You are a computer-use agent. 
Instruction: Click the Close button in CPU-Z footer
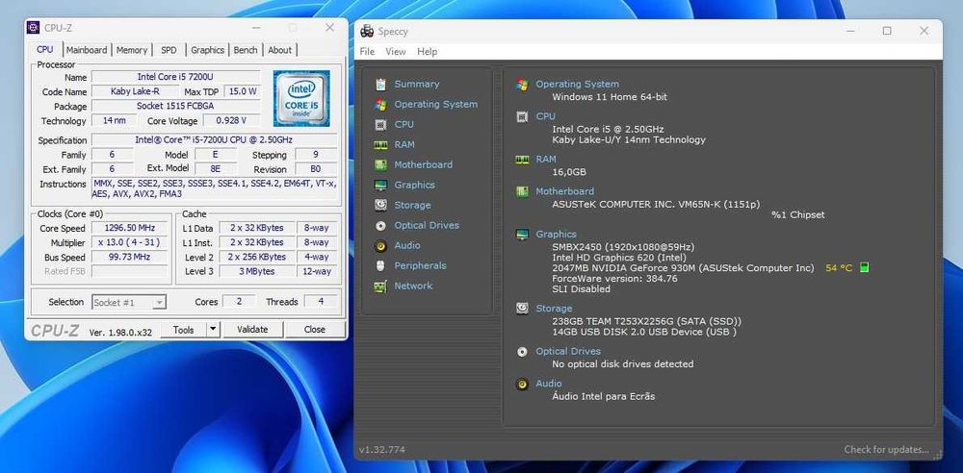pyautogui.click(x=315, y=330)
